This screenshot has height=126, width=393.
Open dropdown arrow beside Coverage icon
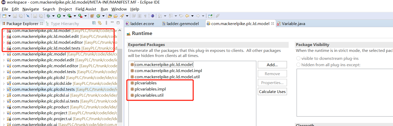point(75,16)
